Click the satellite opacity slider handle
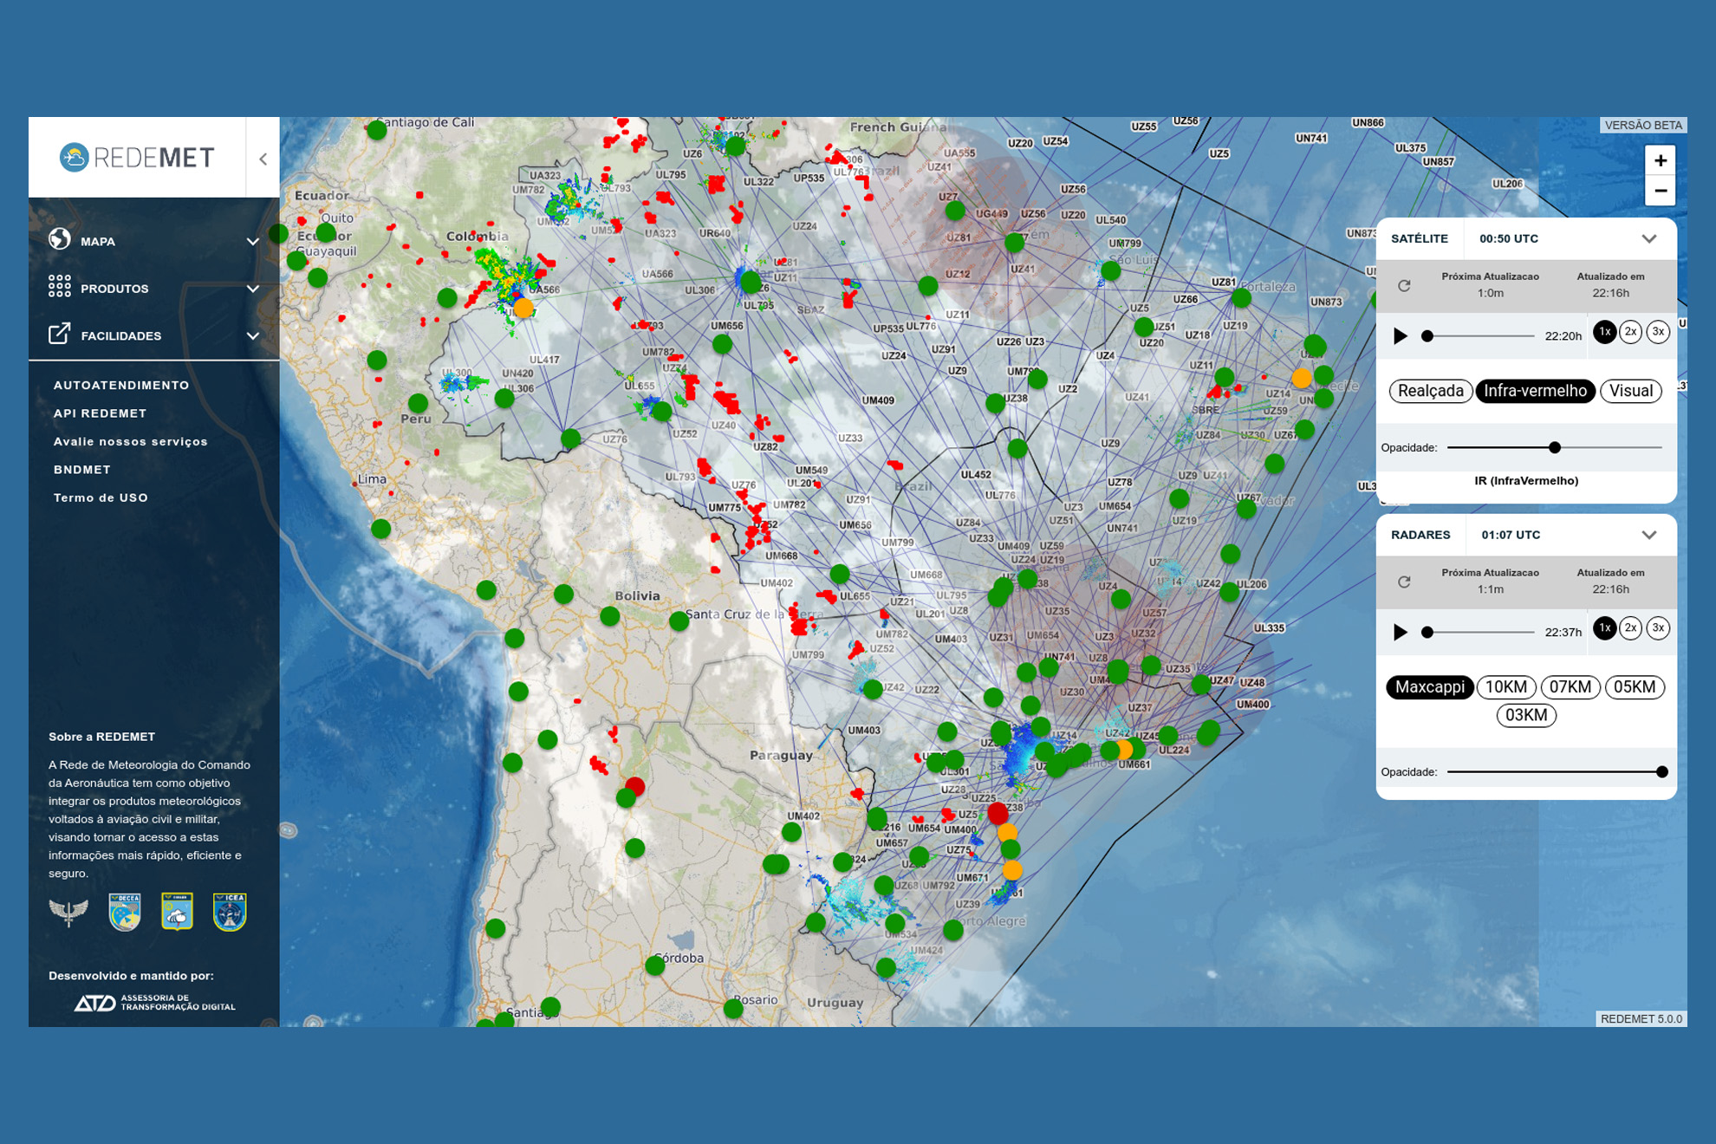Screen dimensions: 1716x1144 click(x=1555, y=447)
